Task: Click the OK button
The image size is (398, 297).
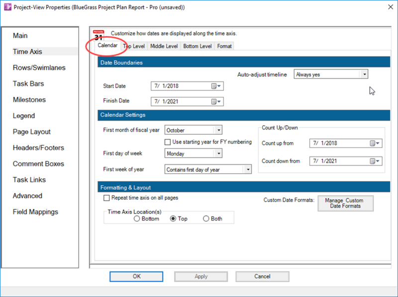Action: point(136,277)
